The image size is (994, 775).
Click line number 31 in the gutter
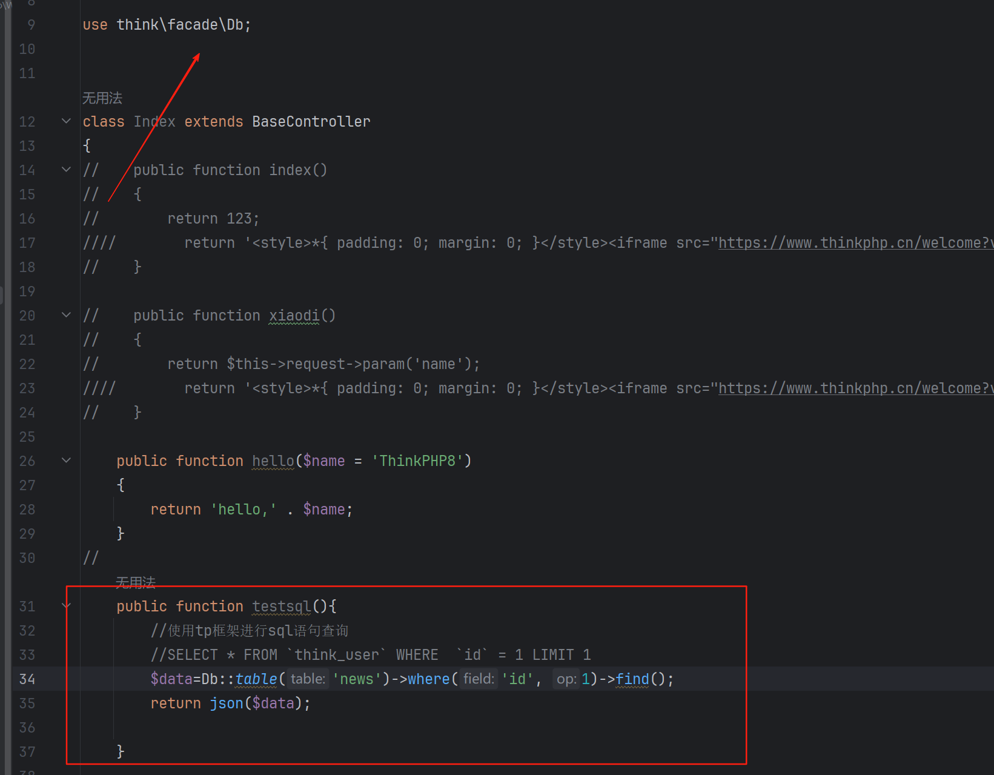(27, 607)
